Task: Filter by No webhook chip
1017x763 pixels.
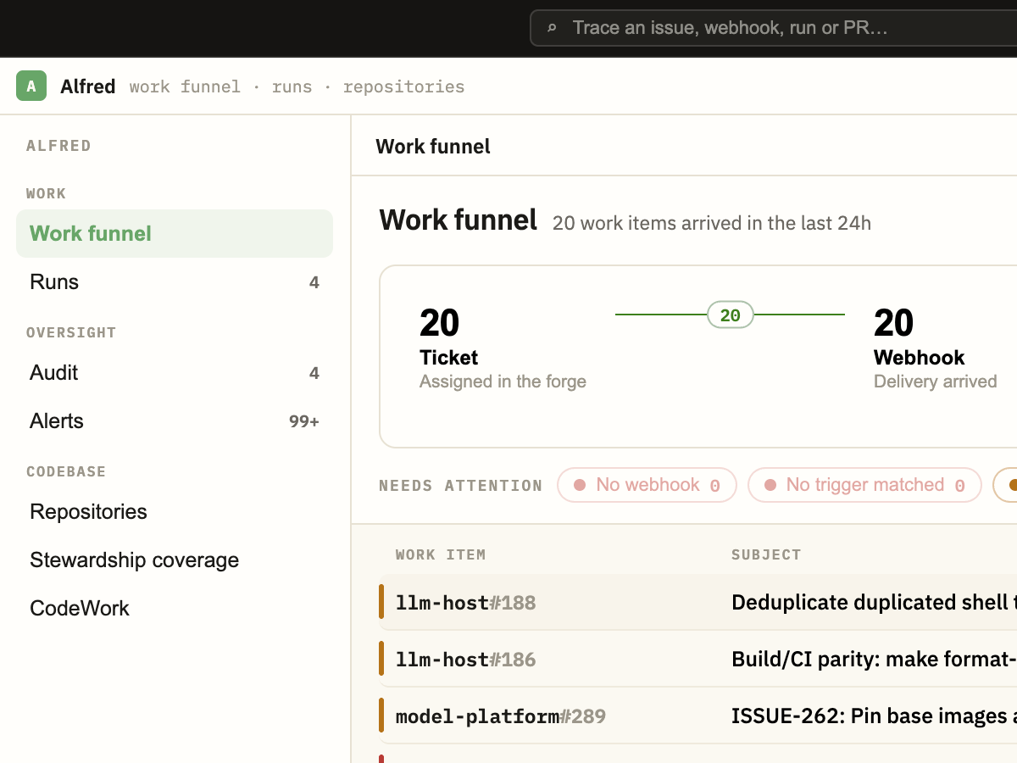Action: 647,485
